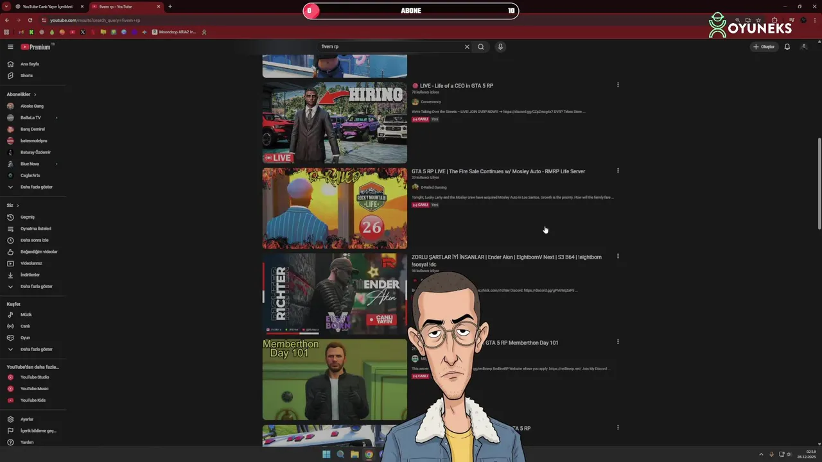Viewport: 822px width, 462px height.
Task: Open File Explorer from taskbar
Action: [354, 454]
